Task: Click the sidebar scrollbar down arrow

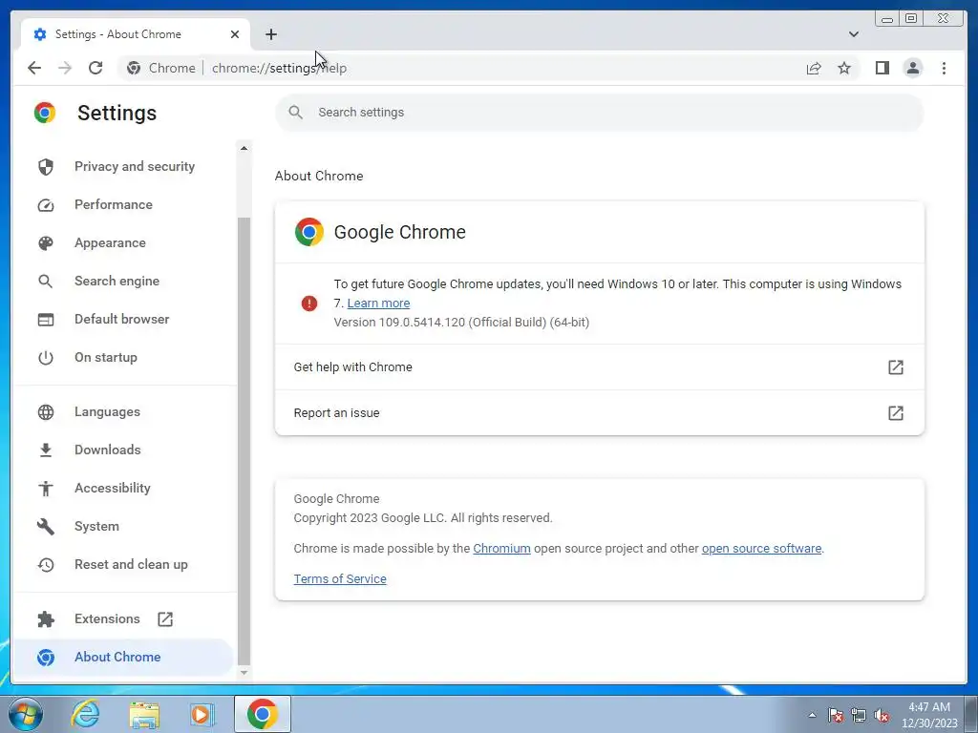Action: (244, 673)
